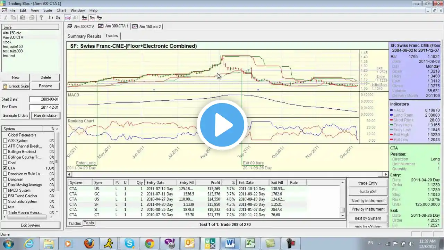The height and width of the screenshot is (250, 444).
Task: Uncheck the CTA system checkbox
Action: pyautogui.click(x=5, y=168)
